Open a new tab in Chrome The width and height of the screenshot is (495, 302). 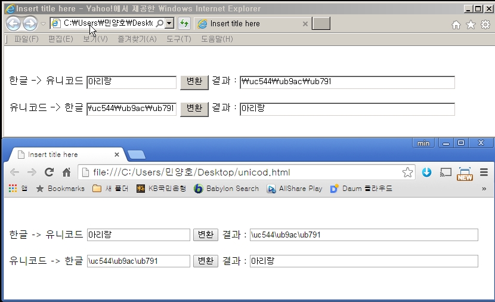[x=137, y=155]
